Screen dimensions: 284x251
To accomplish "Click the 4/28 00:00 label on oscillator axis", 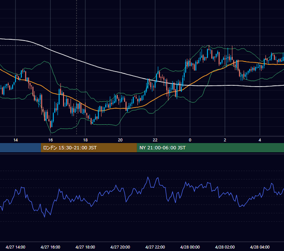I will click(x=190, y=247).
